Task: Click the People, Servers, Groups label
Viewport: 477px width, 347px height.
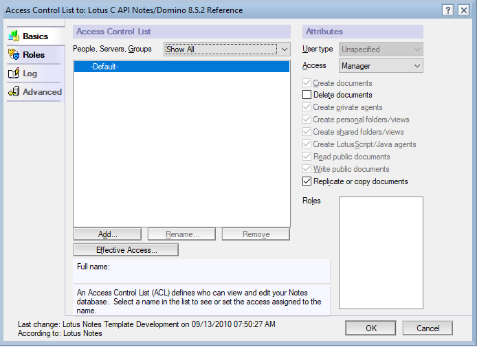Action: [112, 49]
